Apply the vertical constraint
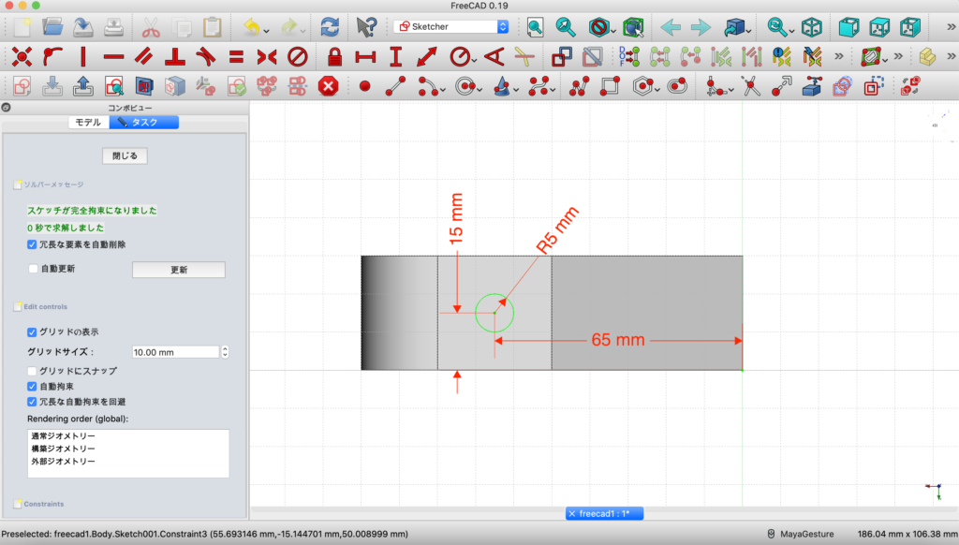The image size is (959, 545). pyautogui.click(x=83, y=57)
